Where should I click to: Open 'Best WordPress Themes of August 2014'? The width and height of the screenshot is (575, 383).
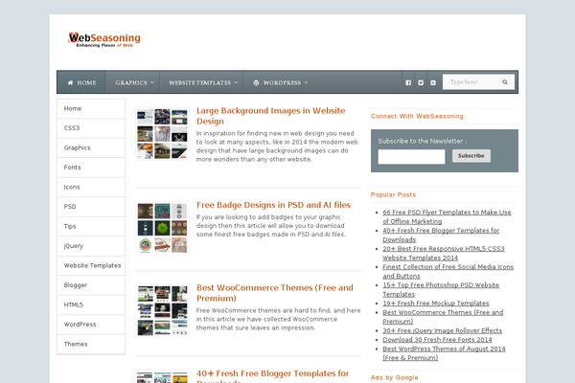point(444,353)
